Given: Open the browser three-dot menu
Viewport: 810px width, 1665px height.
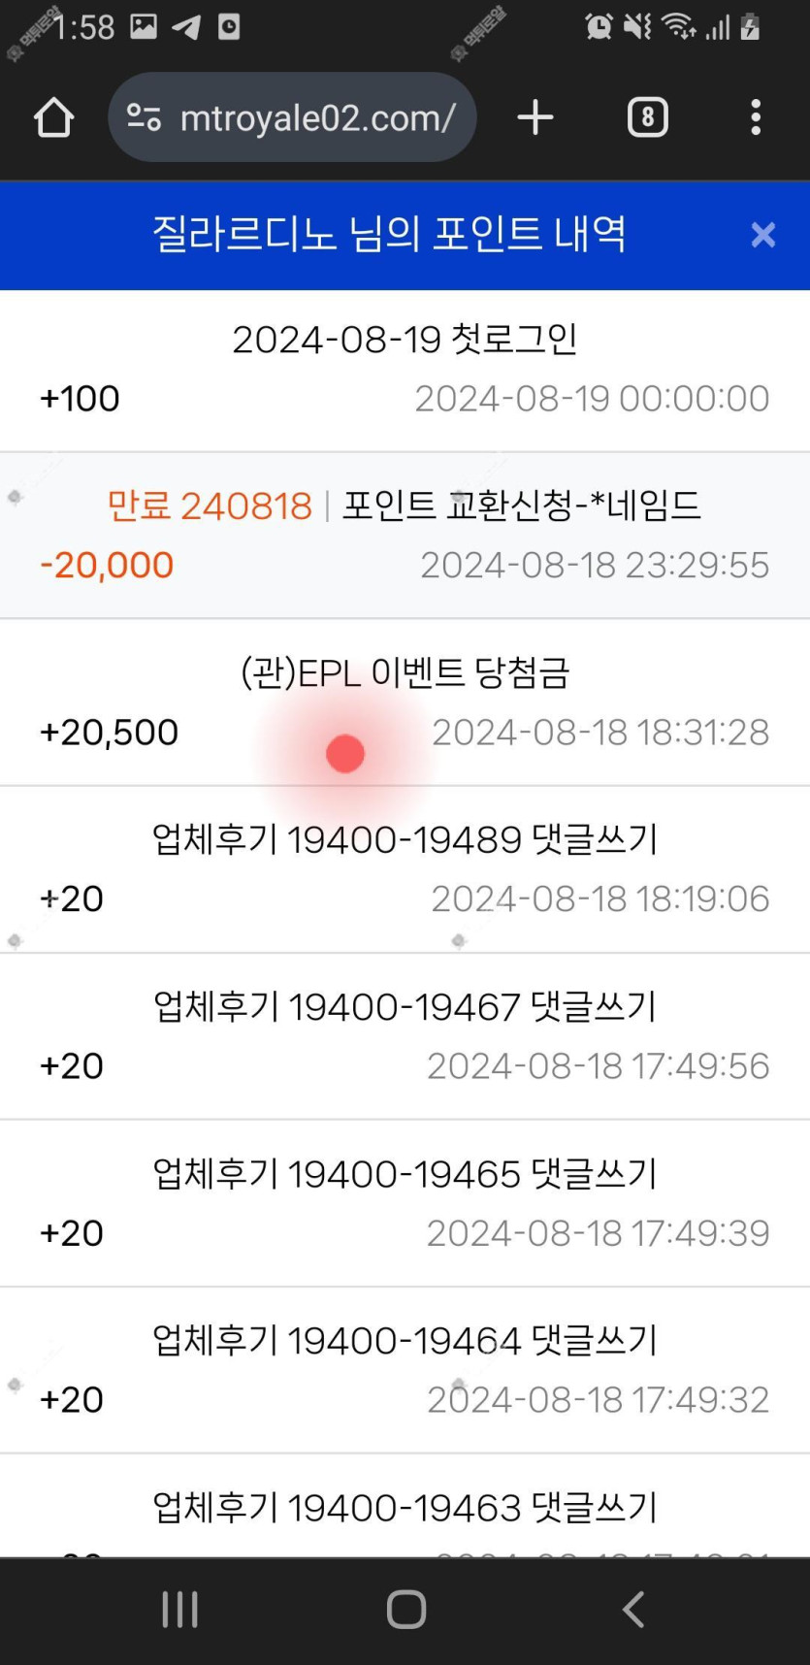Looking at the screenshot, I should 755,118.
